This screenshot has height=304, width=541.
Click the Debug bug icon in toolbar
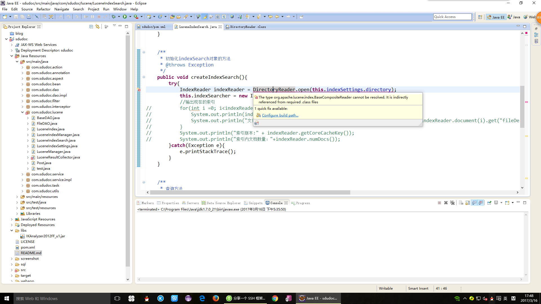tap(114, 17)
